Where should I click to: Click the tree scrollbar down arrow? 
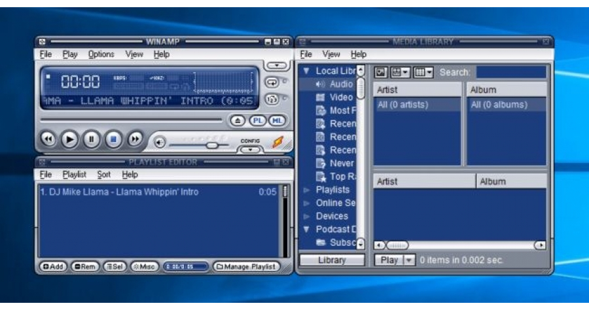click(x=360, y=245)
